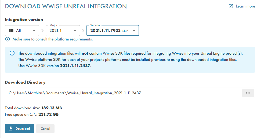The image size is (268, 138).
Task: Open the platform requirements notice text
Action: [x=52, y=39]
